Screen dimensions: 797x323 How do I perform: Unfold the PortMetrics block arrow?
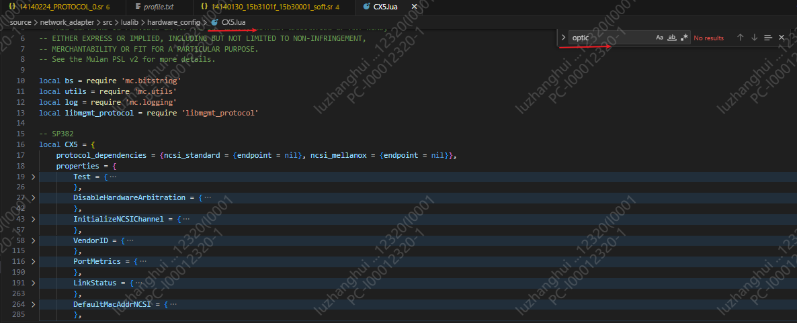coord(32,261)
